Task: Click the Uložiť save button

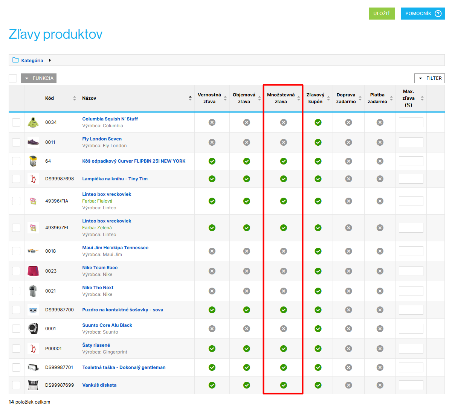Action: coord(382,14)
